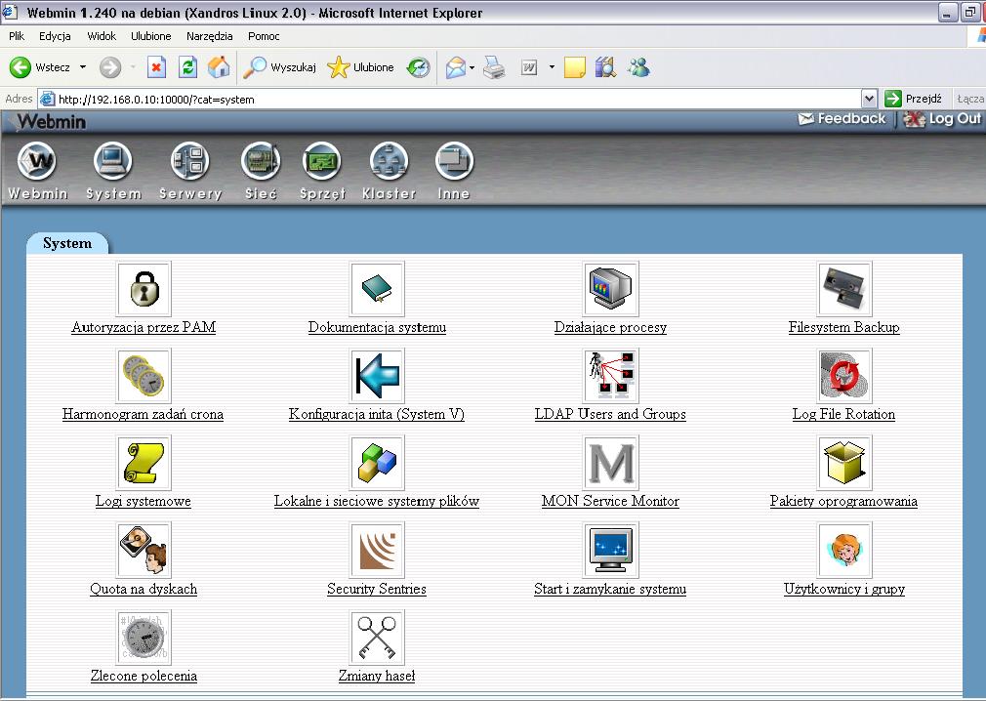Go to the Inne category icon

[x=454, y=161]
